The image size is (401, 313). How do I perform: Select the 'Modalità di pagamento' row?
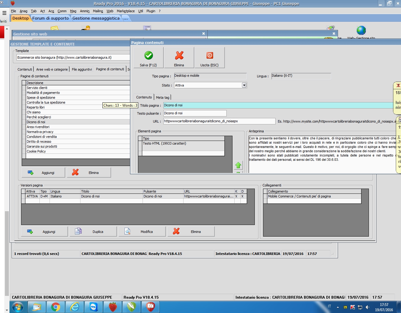pyautogui.click(x=78, y=93)
